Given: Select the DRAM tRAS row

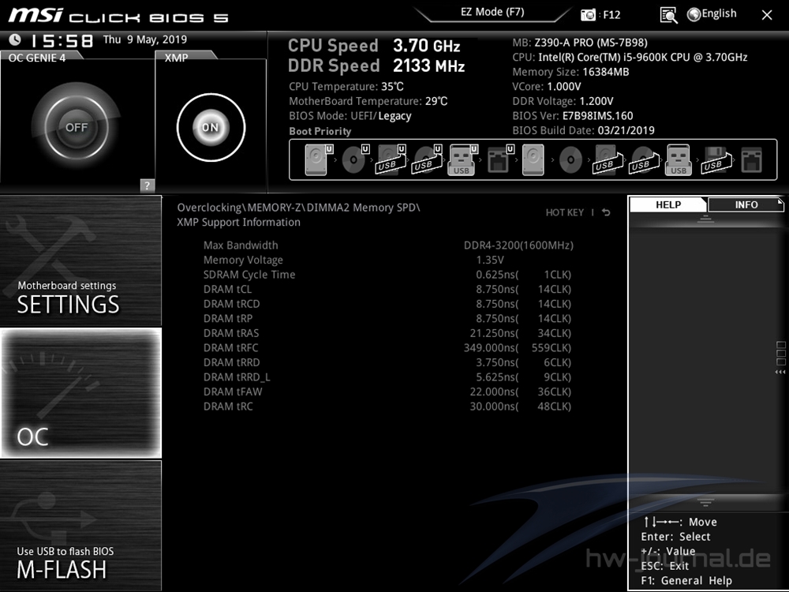Looking at the screenshot, I should tap(387, 333).
